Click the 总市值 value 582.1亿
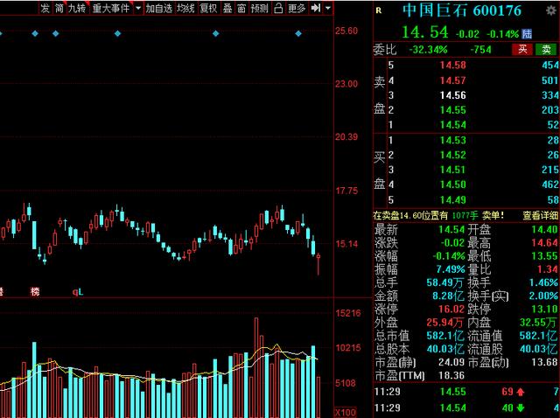Image resolution: width=560 pixels, height=418 pixels. pyautogui.click(x=445, y=336)
